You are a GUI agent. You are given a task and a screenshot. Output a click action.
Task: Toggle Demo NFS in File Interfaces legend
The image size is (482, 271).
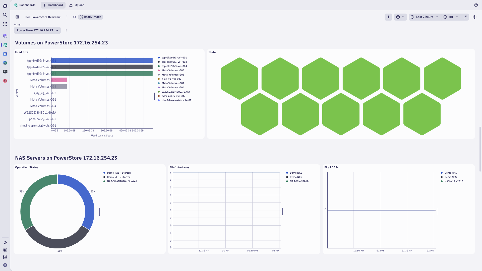[x=294, y=177]
